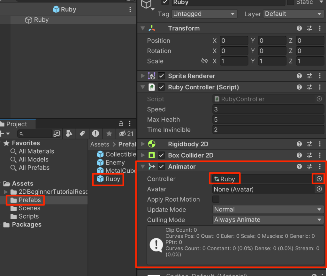This screenshot has width=327, height=276.
Task: Open Rigidbody 2D help reference
Action: (x=299, y=144)
